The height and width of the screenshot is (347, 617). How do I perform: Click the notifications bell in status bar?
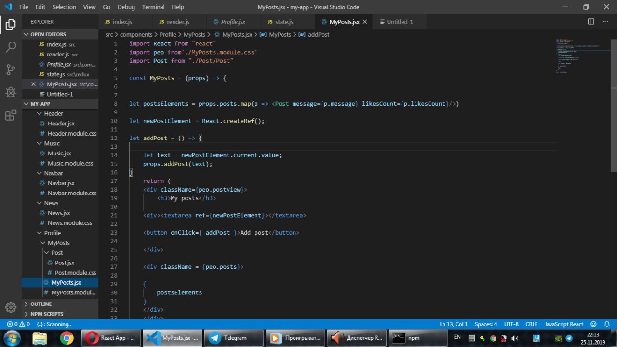pyautogui.click(x=606, y=324)
